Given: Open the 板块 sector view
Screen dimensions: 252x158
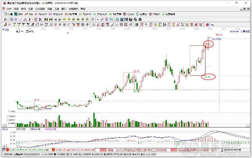Looking at the screenshot, I should tap(19, 14).
